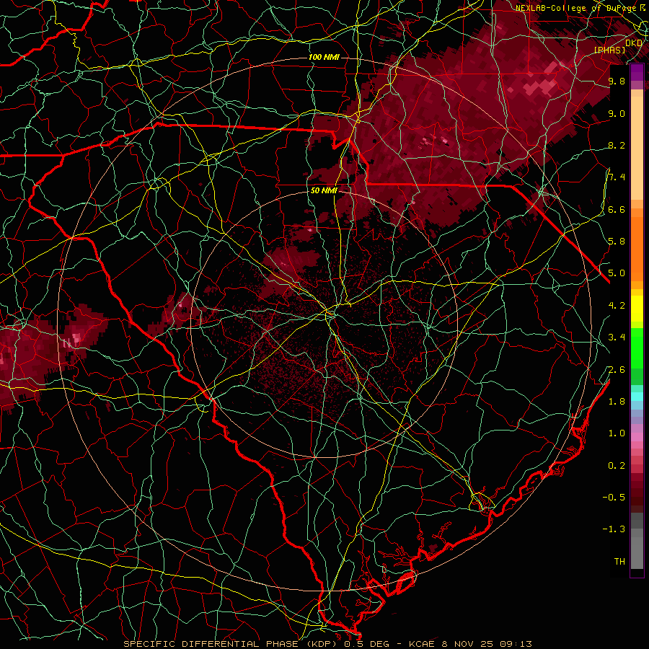Click the KCAE radar site identifier

[422, 644]
